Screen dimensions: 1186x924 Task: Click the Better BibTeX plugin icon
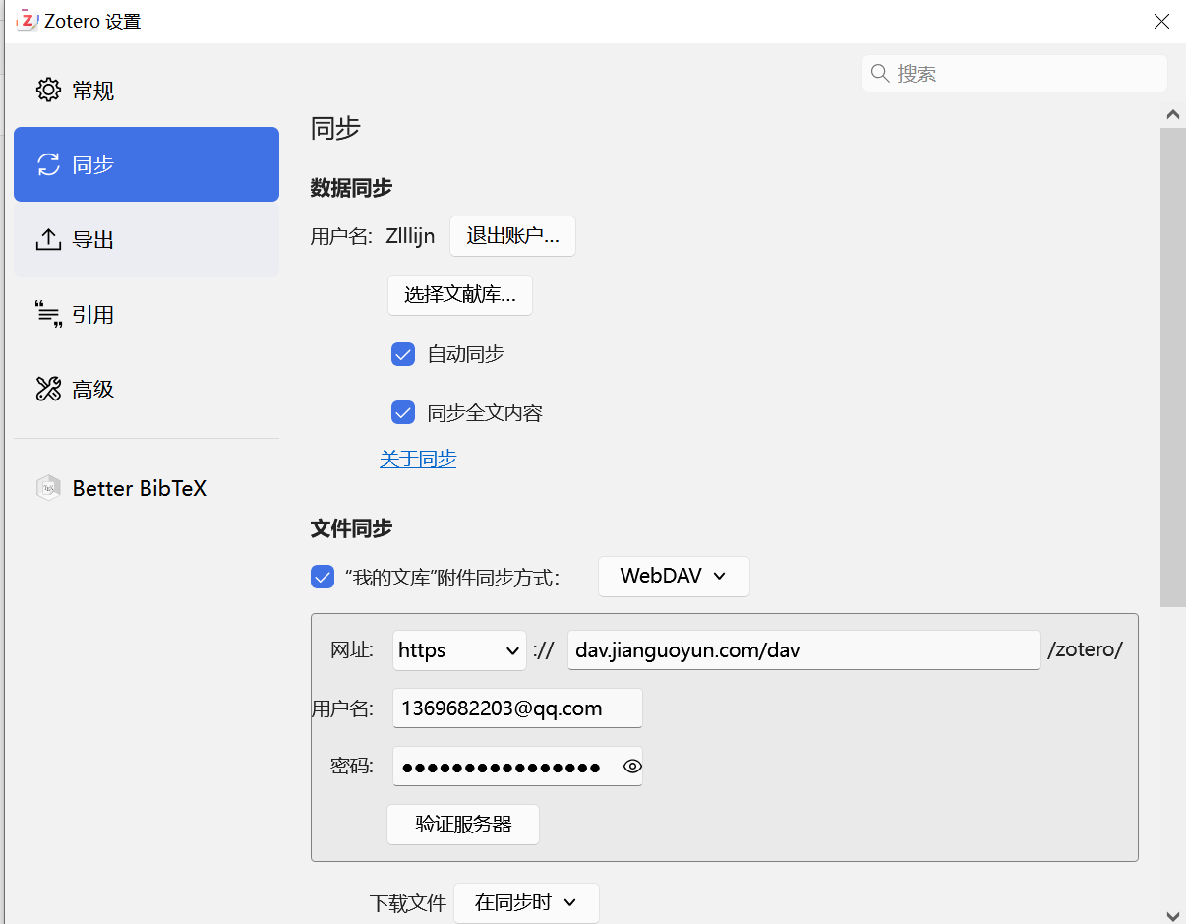(48, 488)
